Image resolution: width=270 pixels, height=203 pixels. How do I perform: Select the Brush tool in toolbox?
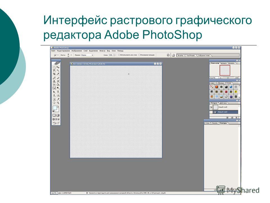click(58, 78)
